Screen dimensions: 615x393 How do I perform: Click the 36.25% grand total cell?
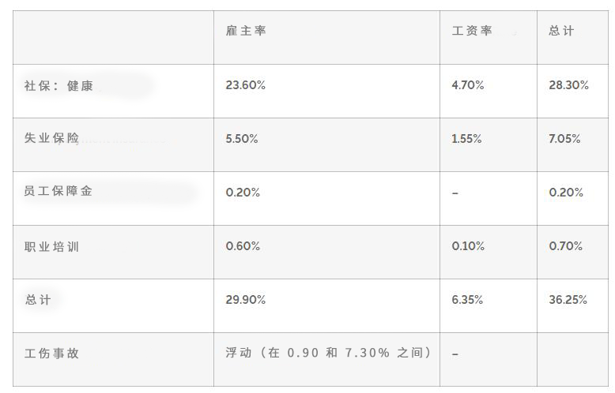click(568, 300)
